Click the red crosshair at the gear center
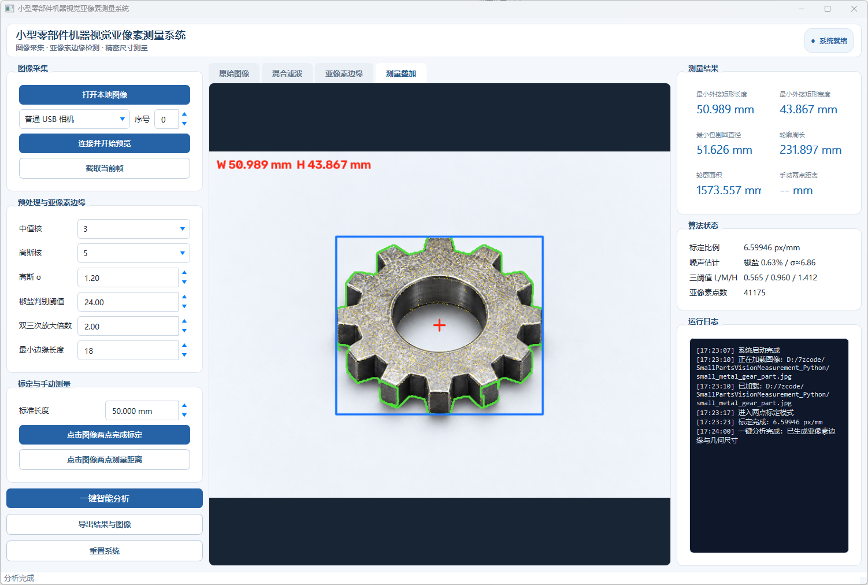 click(x=439, y=325)
